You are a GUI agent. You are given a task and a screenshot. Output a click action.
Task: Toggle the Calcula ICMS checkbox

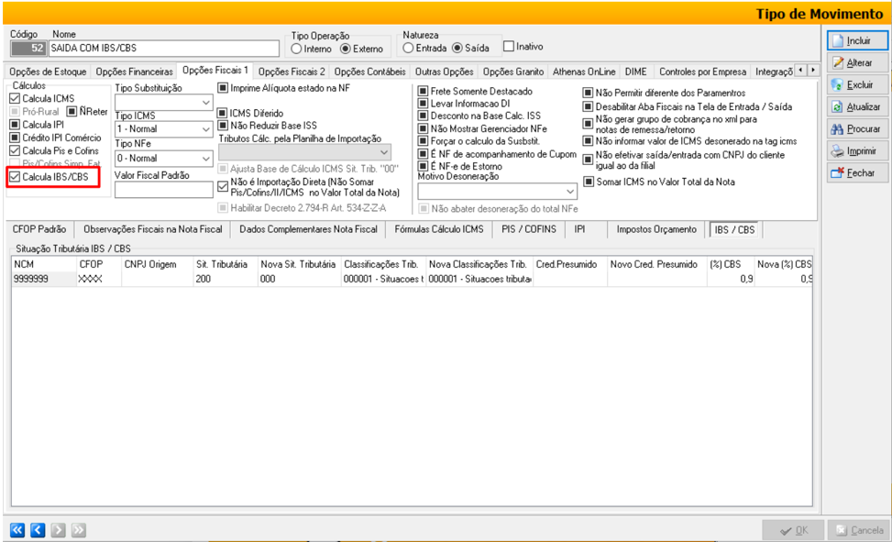pos(15,98)
